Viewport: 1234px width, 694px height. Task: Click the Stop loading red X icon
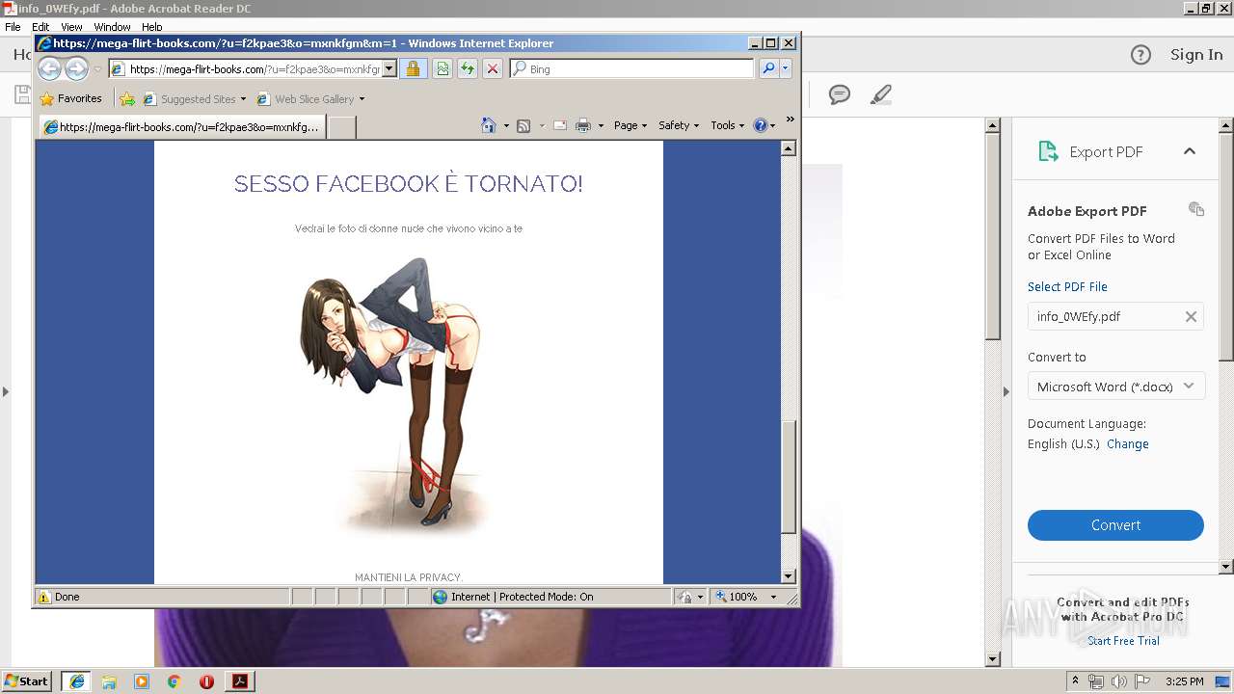tap(493, 68)
